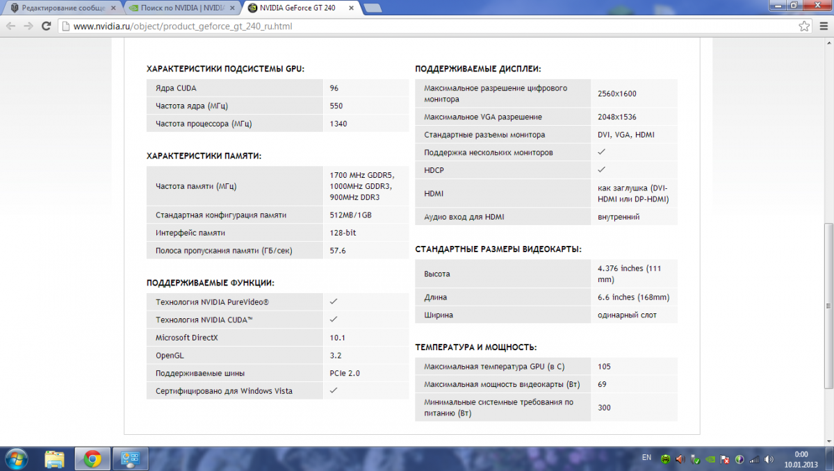Click 'ТЕМПЕРАТУРА И МОЩНОСТЬ:' heading
The height and width of the screenshot is (471, 834).
(476, 347)
